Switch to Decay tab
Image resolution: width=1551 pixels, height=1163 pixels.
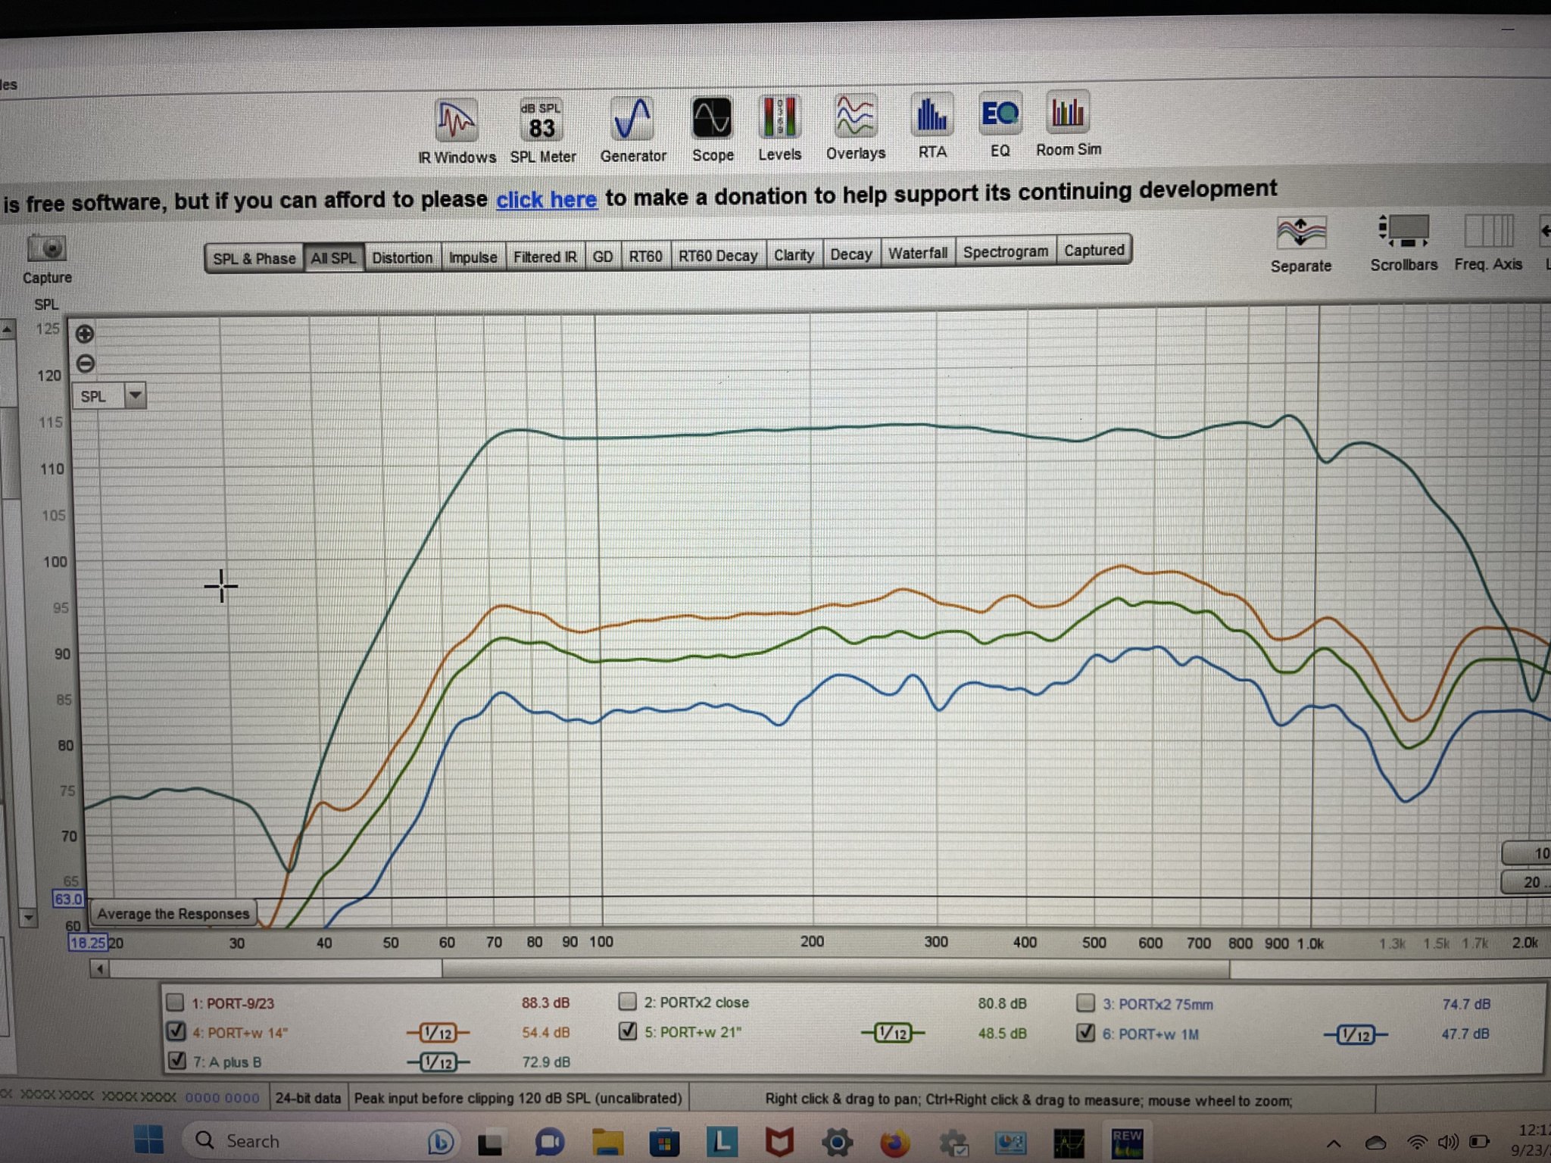(851, 254)
